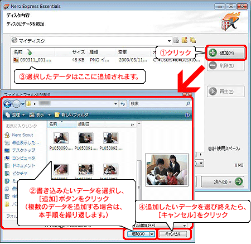Open the recent pages dropdown arrow
251x244 pixels.
(x=23, y=104)
